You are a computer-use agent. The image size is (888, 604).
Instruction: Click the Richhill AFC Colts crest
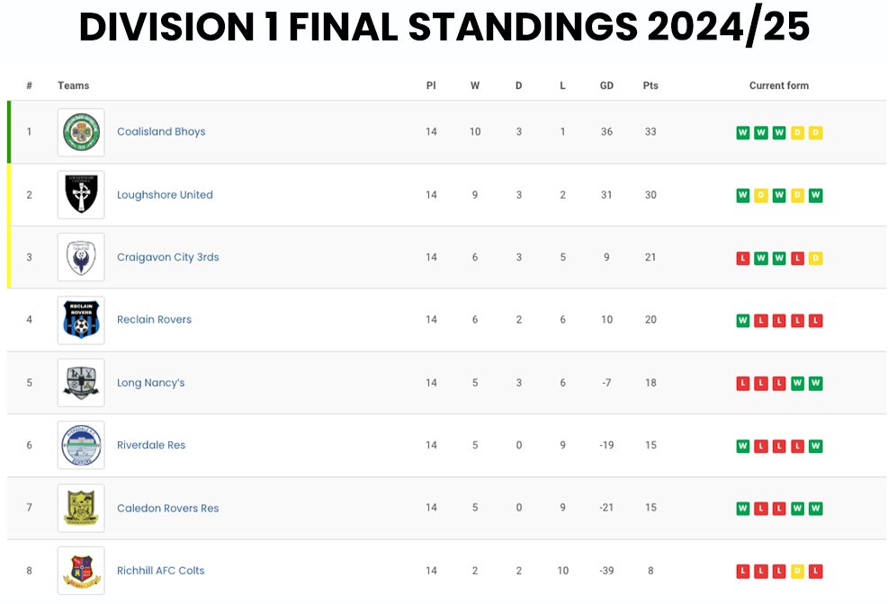tap(81, 571)
